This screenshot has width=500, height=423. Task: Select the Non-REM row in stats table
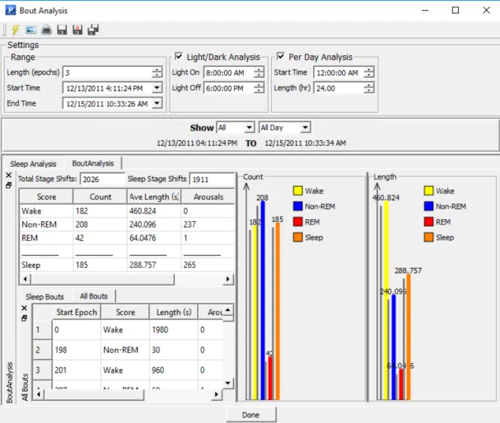point(127,224)
